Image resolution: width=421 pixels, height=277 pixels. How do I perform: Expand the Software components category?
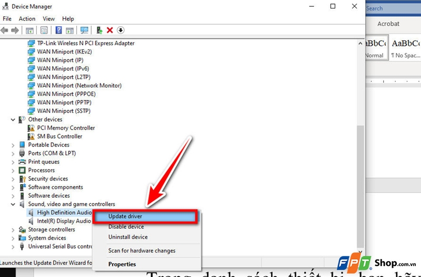point(13,187)
